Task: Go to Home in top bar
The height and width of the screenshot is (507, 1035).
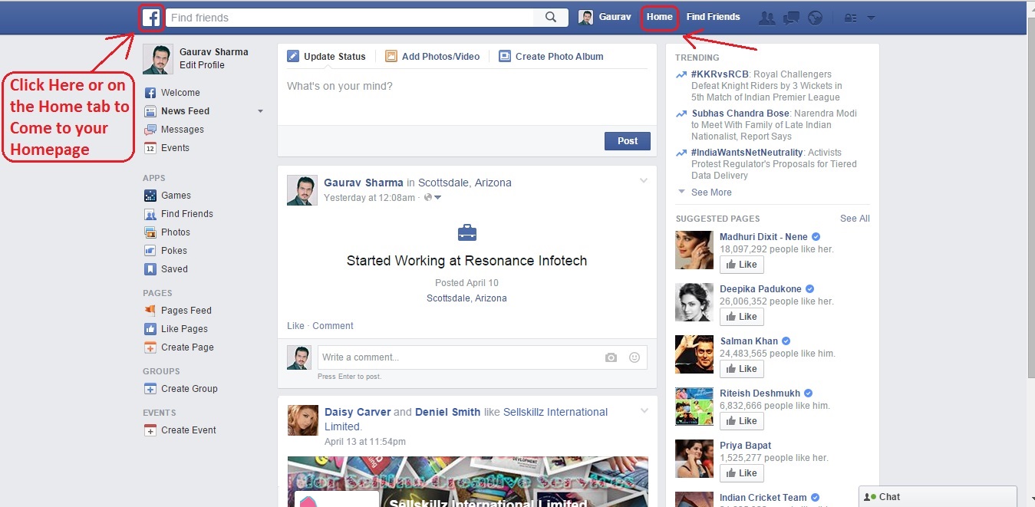Action: pyautogui.click(x=659, y=17)
